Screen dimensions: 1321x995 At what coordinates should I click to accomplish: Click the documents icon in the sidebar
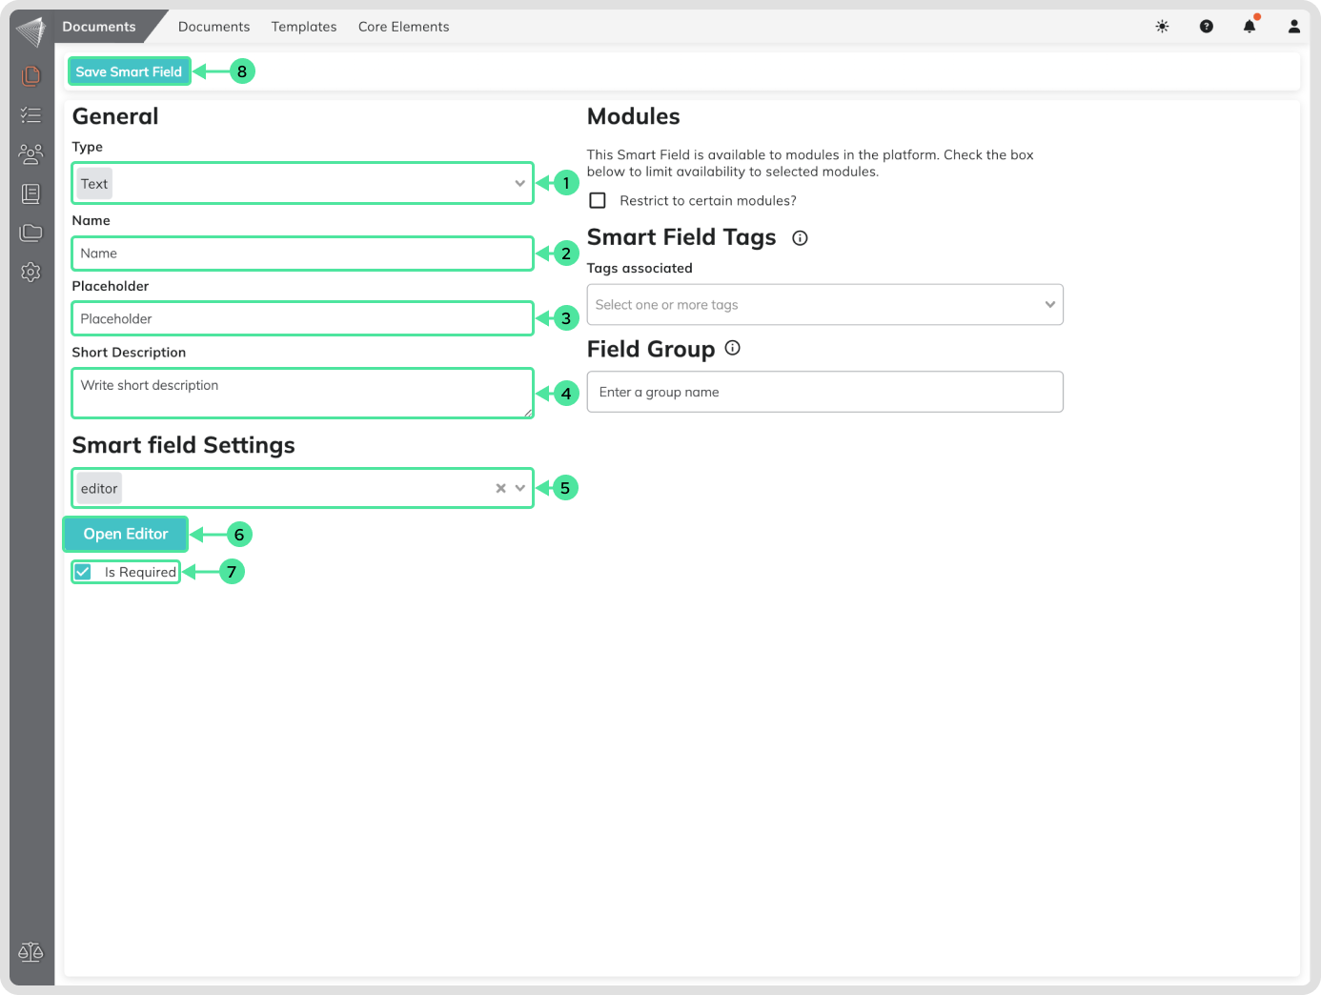[x=30, y=75]
